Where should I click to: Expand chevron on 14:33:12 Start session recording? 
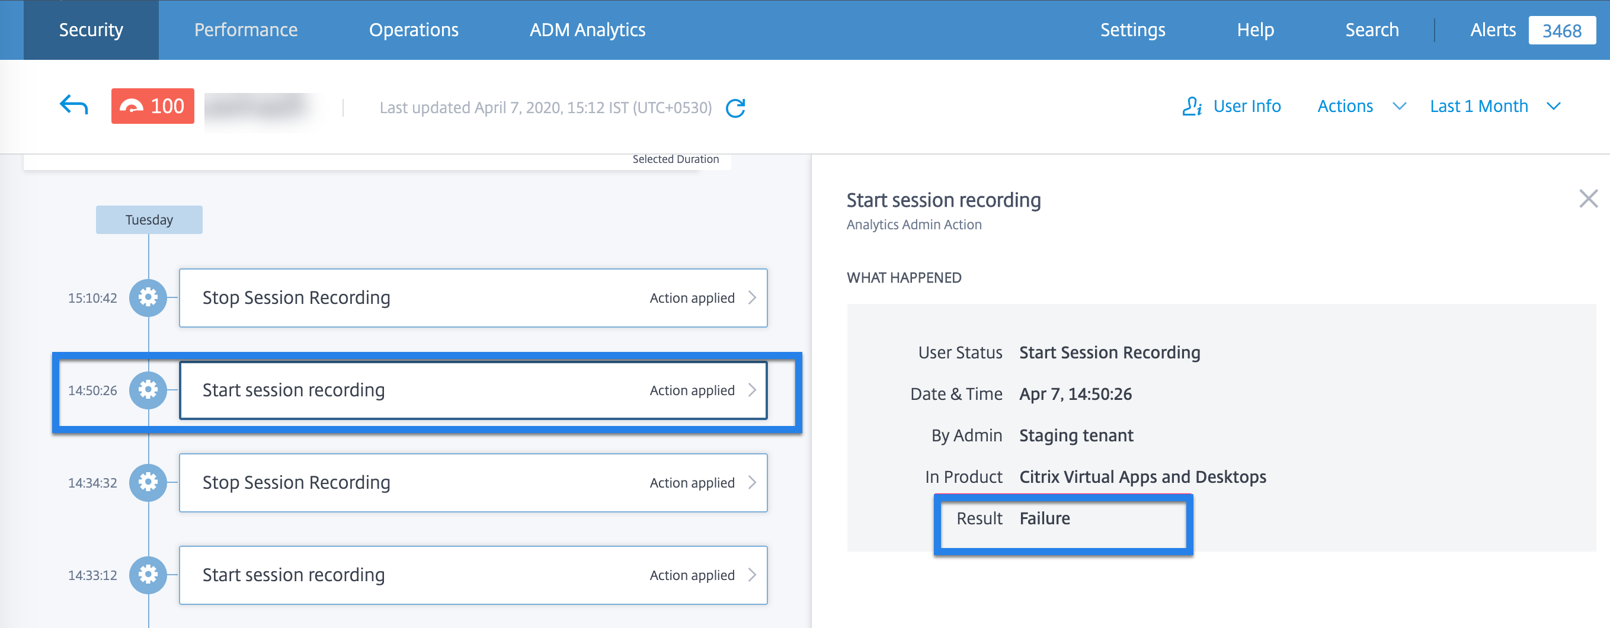point(752,575)
